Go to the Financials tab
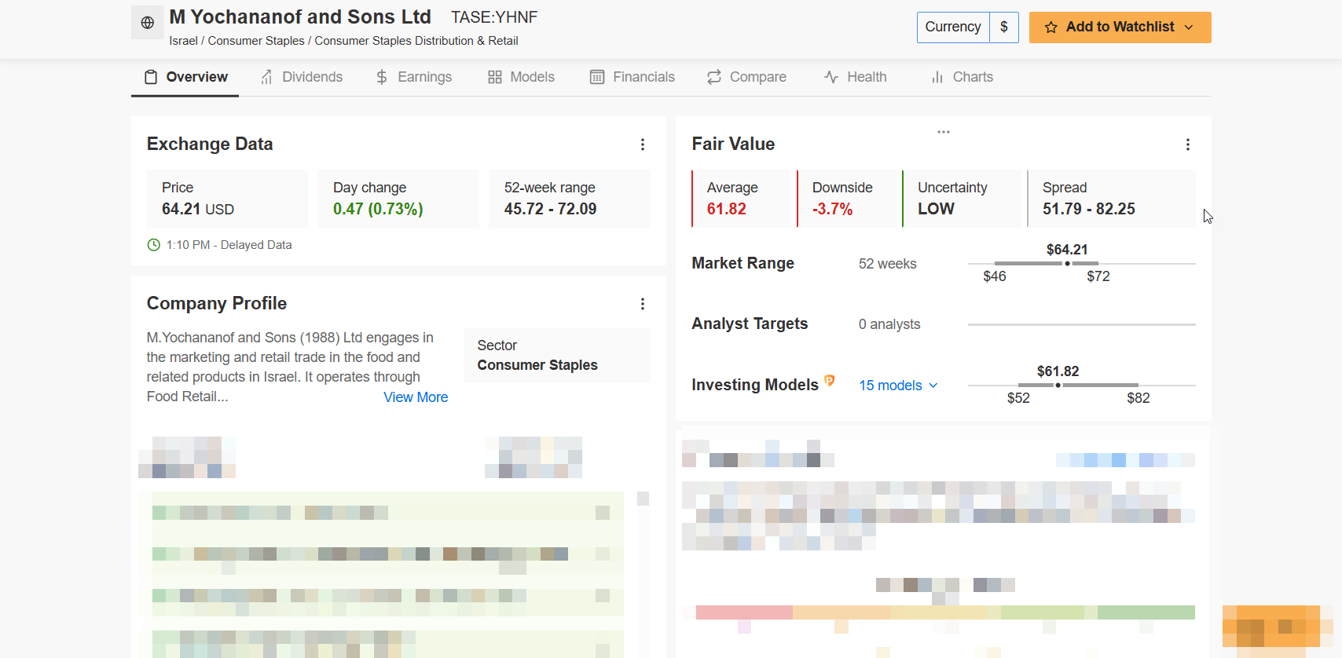The width and height of the screenshot is (1342, 658). 632,77
